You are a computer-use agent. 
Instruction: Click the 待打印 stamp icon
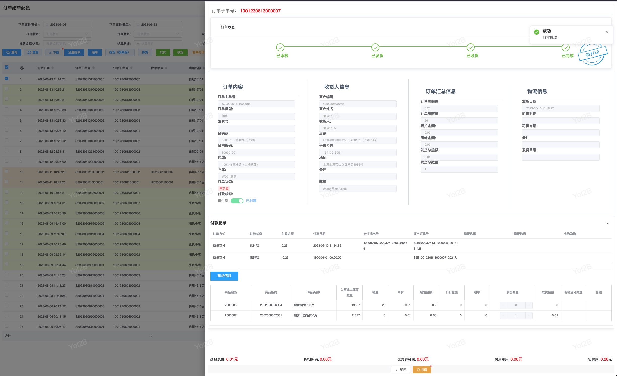pos(593,54)
